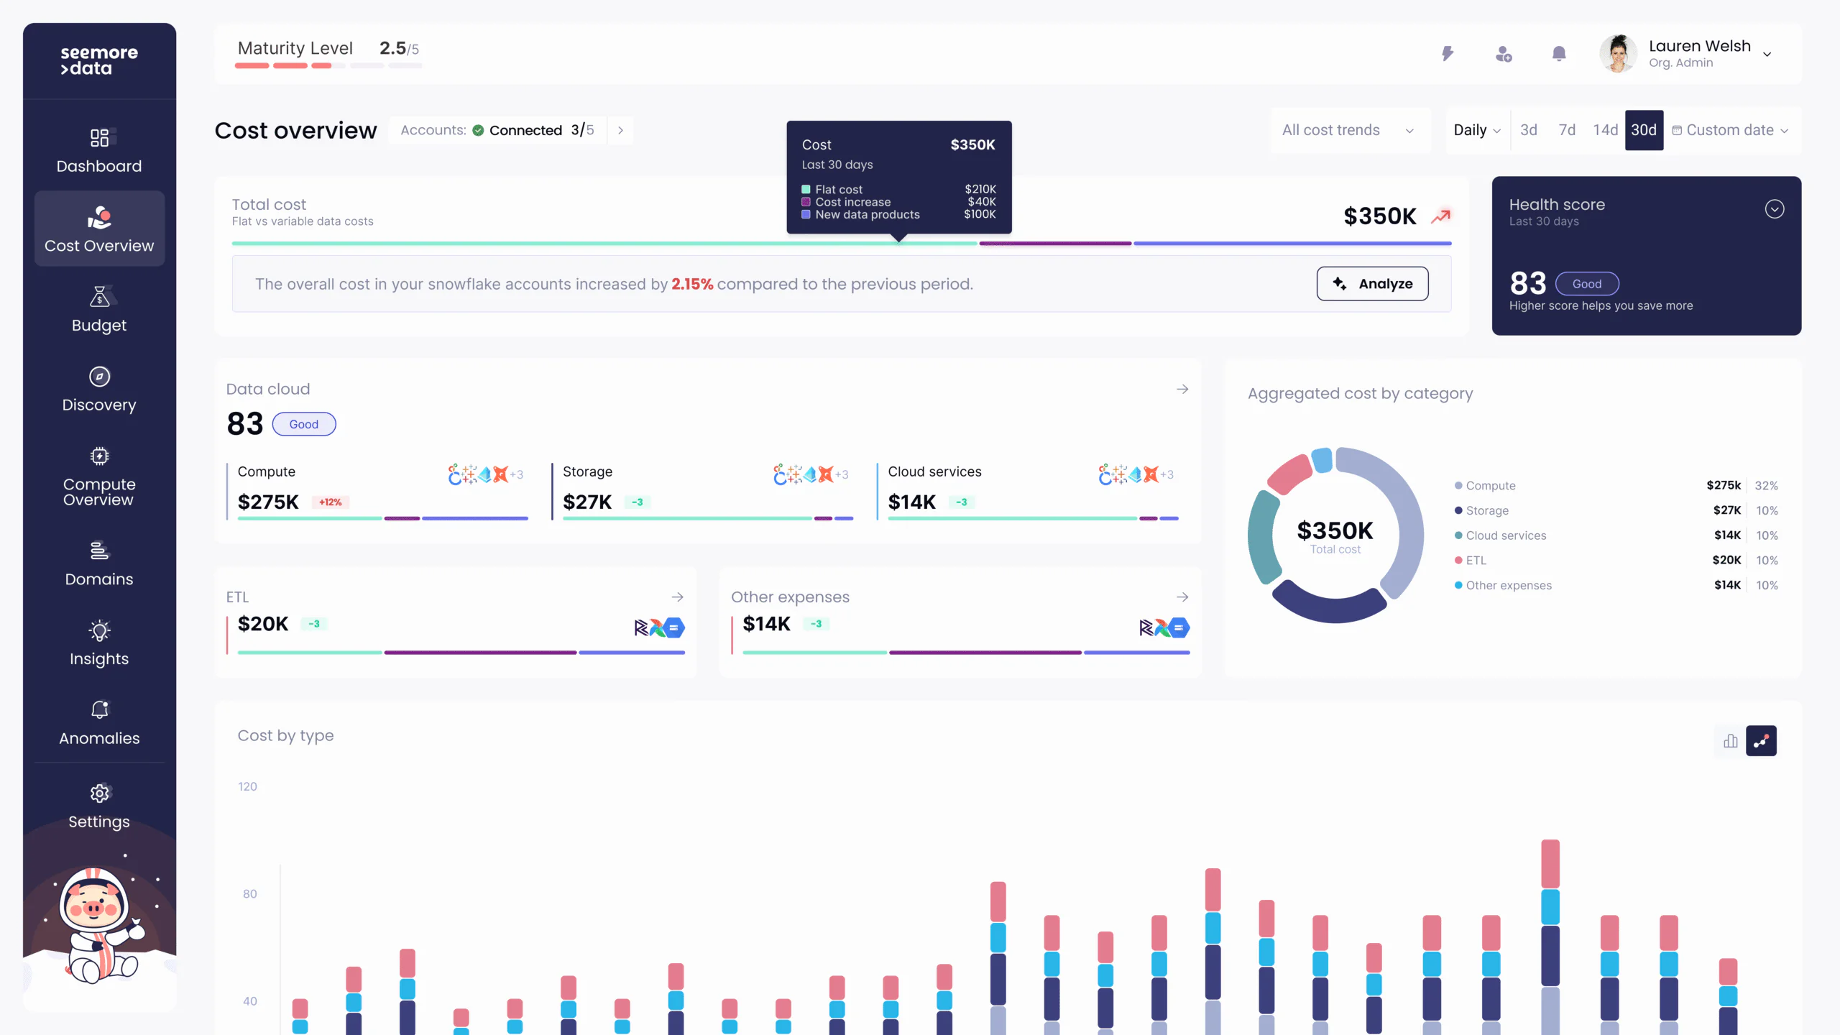Screen dimensions: 1840x1035
Task: Click the pig astronaut mascot
Action: (x=102, y=926)
